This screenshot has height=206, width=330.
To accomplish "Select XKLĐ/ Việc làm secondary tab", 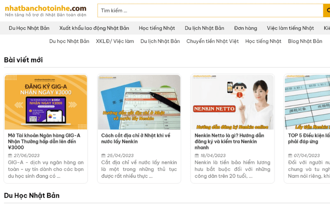I will pos(115,41).
